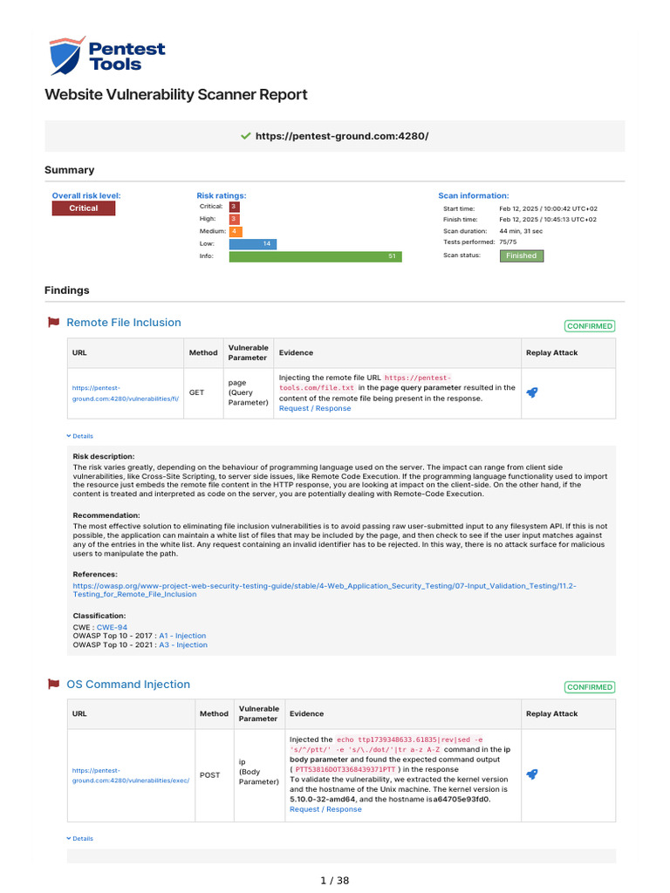The image size is (670, 893).
Task: Click the Vulnerable Parameter header in the first table
Action: [249, 353]
